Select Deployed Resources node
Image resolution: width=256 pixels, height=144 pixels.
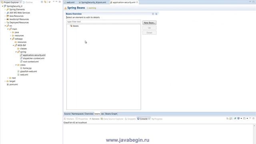tap(19, 22)
